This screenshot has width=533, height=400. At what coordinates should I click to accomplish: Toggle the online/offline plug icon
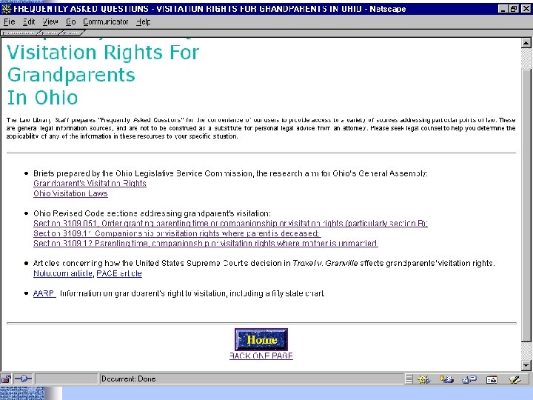(x=24, y=379)
